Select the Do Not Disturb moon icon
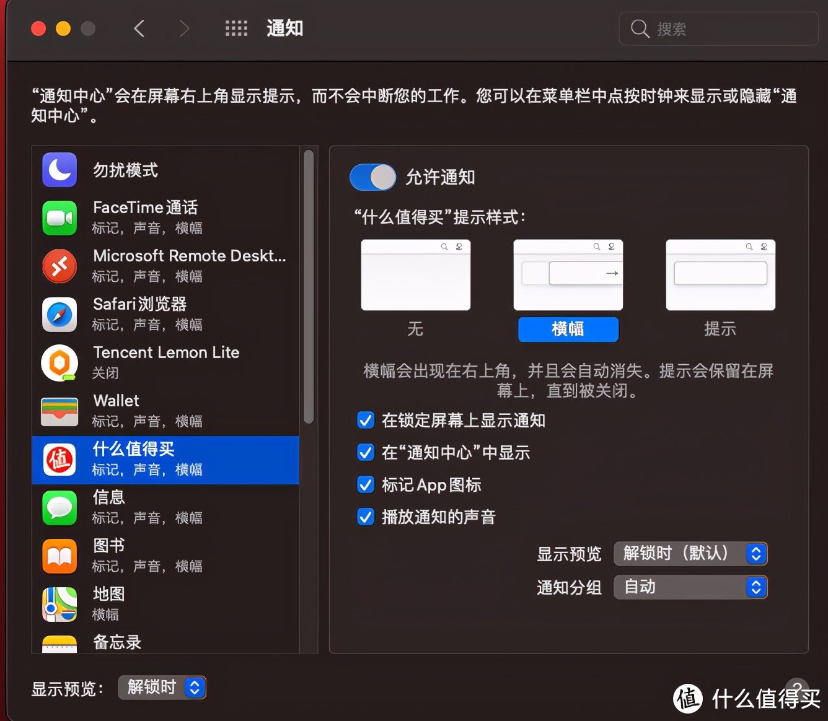Viewport: 828px width, 721px height. point(59,170)
